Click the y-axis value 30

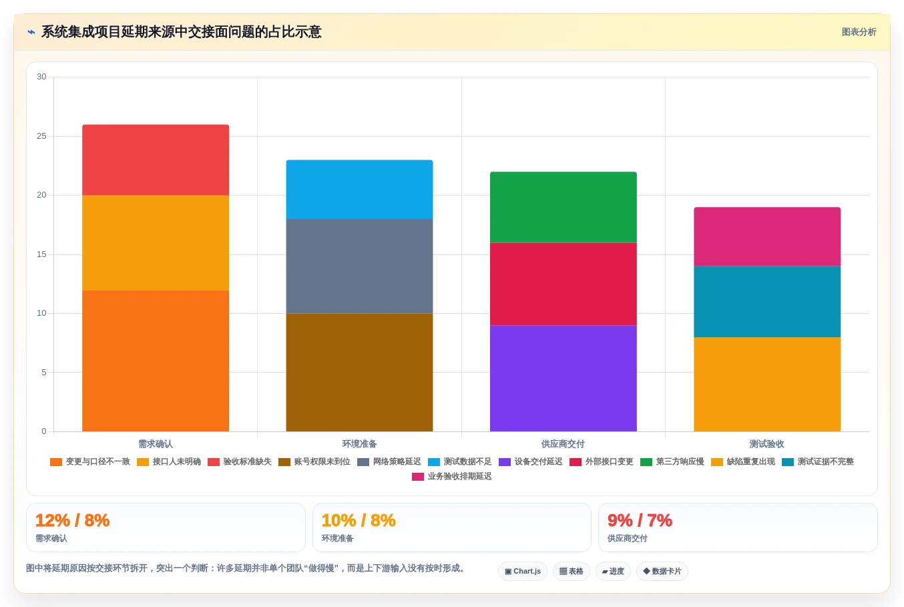click(41, 77)
